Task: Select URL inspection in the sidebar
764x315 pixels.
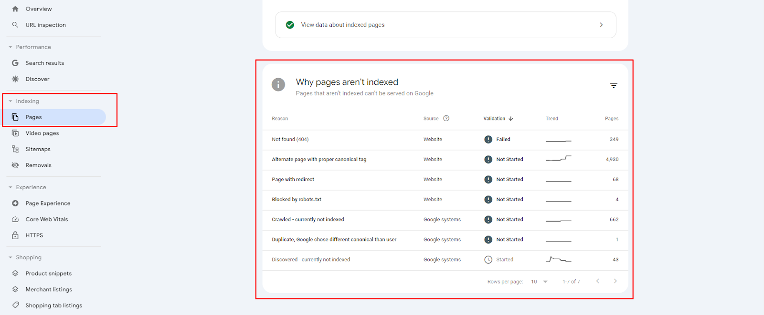Action: (x=46, y=25)
